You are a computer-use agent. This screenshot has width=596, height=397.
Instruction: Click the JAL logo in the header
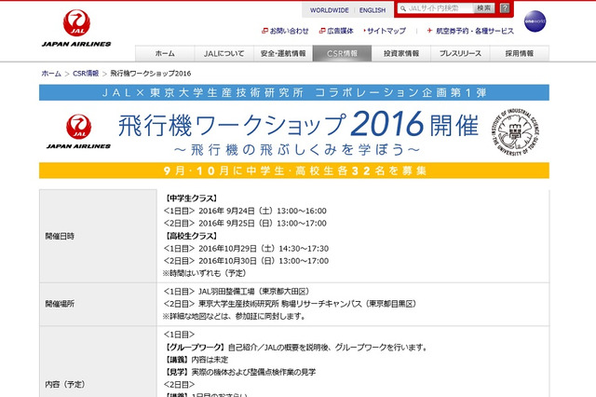click(x=76, y=28)
